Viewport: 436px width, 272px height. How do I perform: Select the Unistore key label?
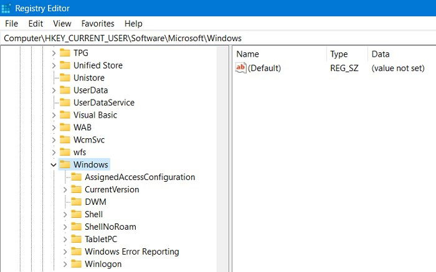(x=89, y=78)
